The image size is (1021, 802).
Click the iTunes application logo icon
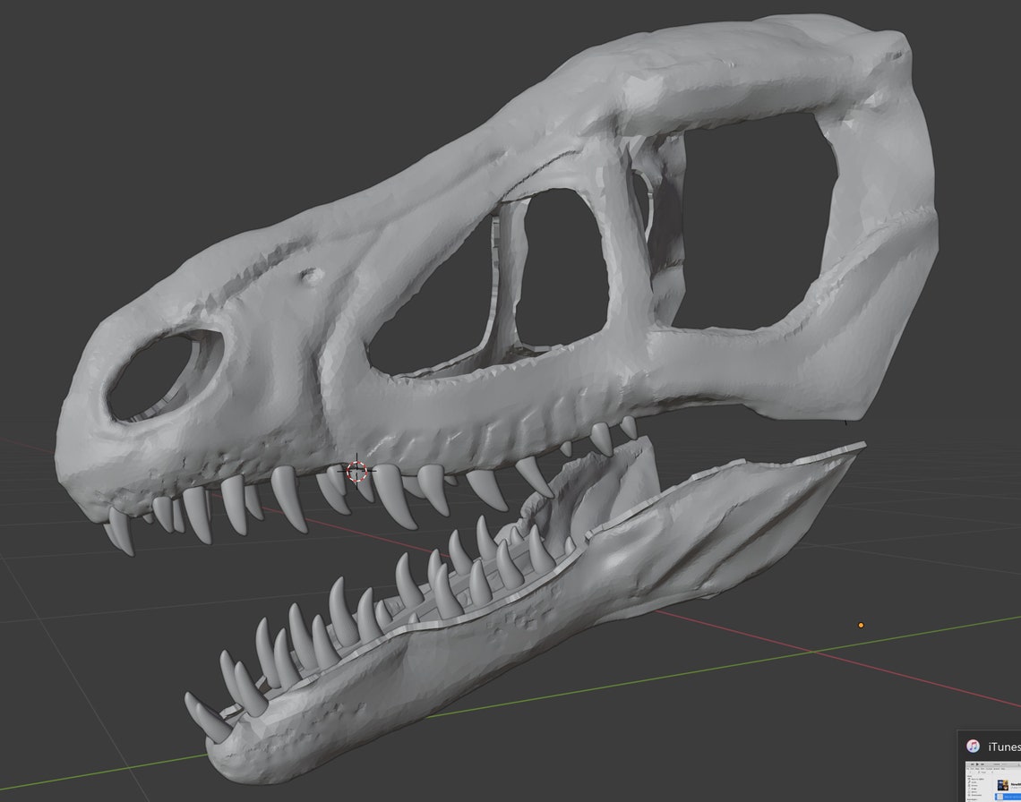coord(974,747)
